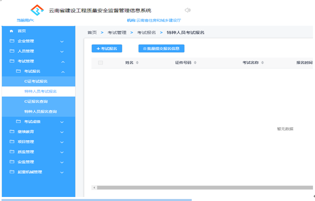315x201 pixels.
Task: Click the folder icon beside 继续教育
Action: coord(12,132)
